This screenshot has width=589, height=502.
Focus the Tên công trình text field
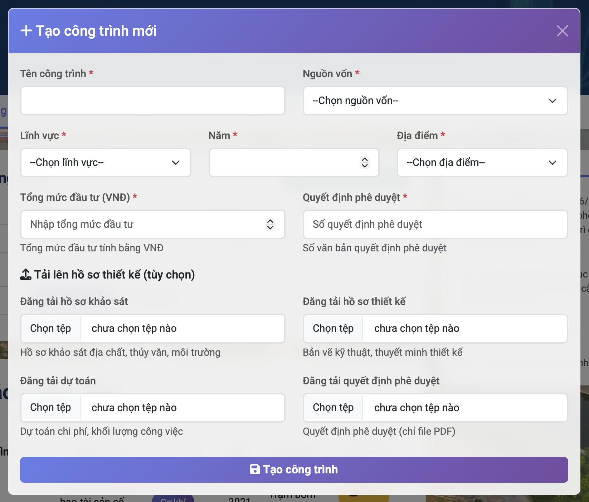tap(152, 101)
